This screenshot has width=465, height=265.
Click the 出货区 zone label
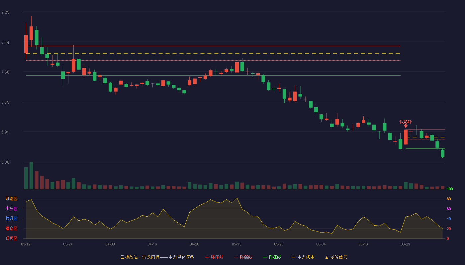click(x=11, y=209)
